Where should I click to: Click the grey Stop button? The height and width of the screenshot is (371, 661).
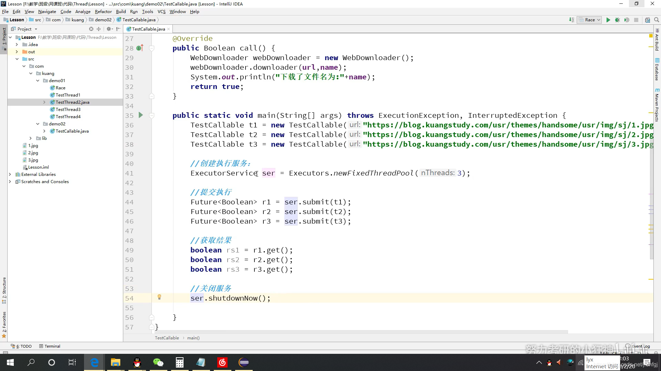click(636, 20)
